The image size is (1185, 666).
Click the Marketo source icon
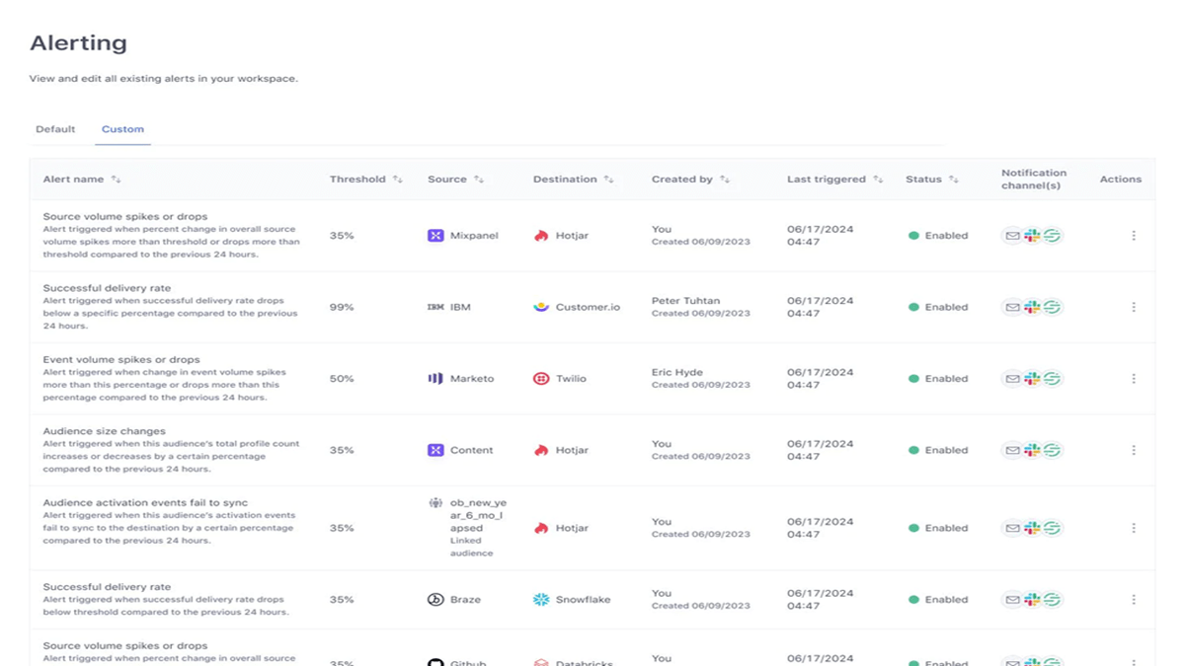[x=434, y=378]
